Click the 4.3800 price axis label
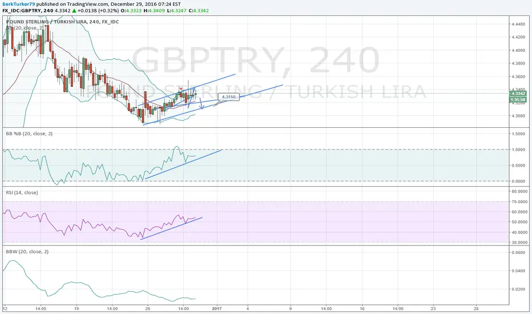Viewport: 532px width, 314px height. pos(518,63)
